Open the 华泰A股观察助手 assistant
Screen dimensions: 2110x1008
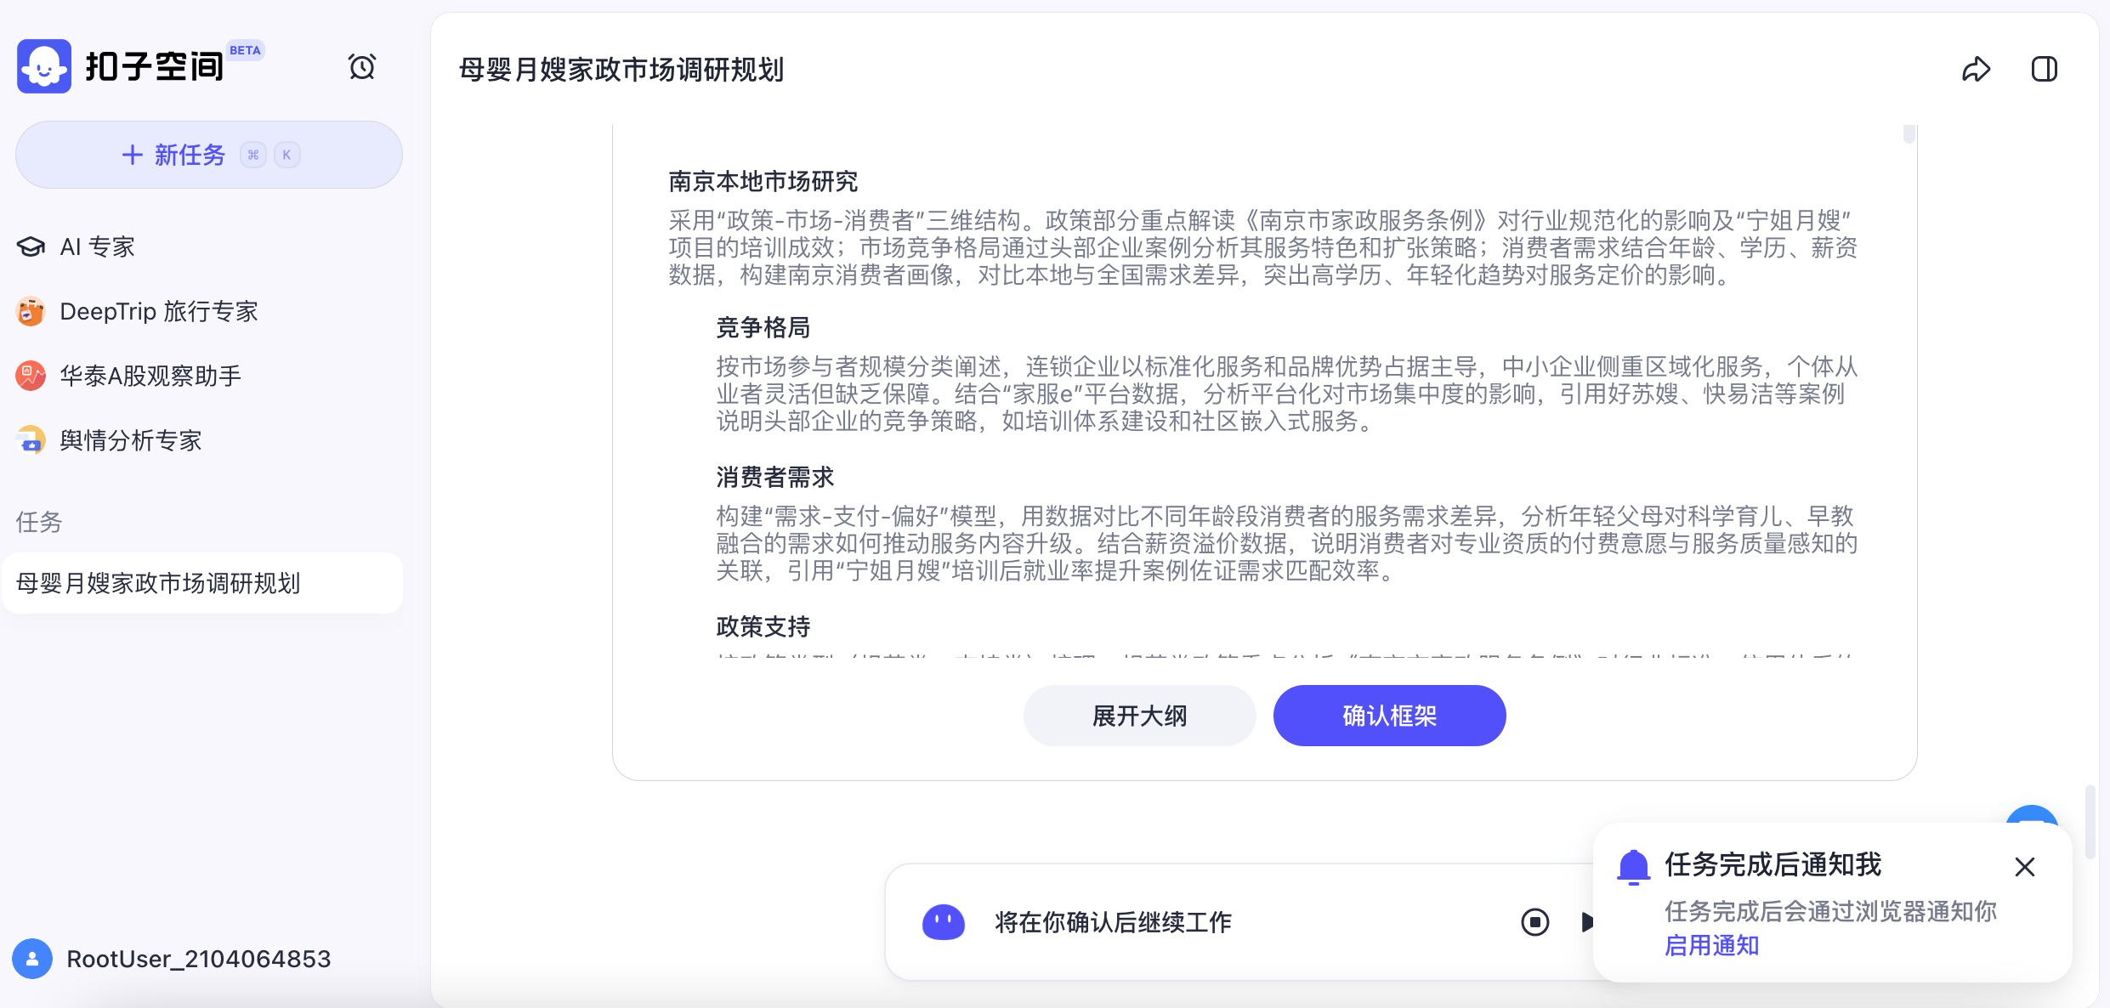[150, 376]
